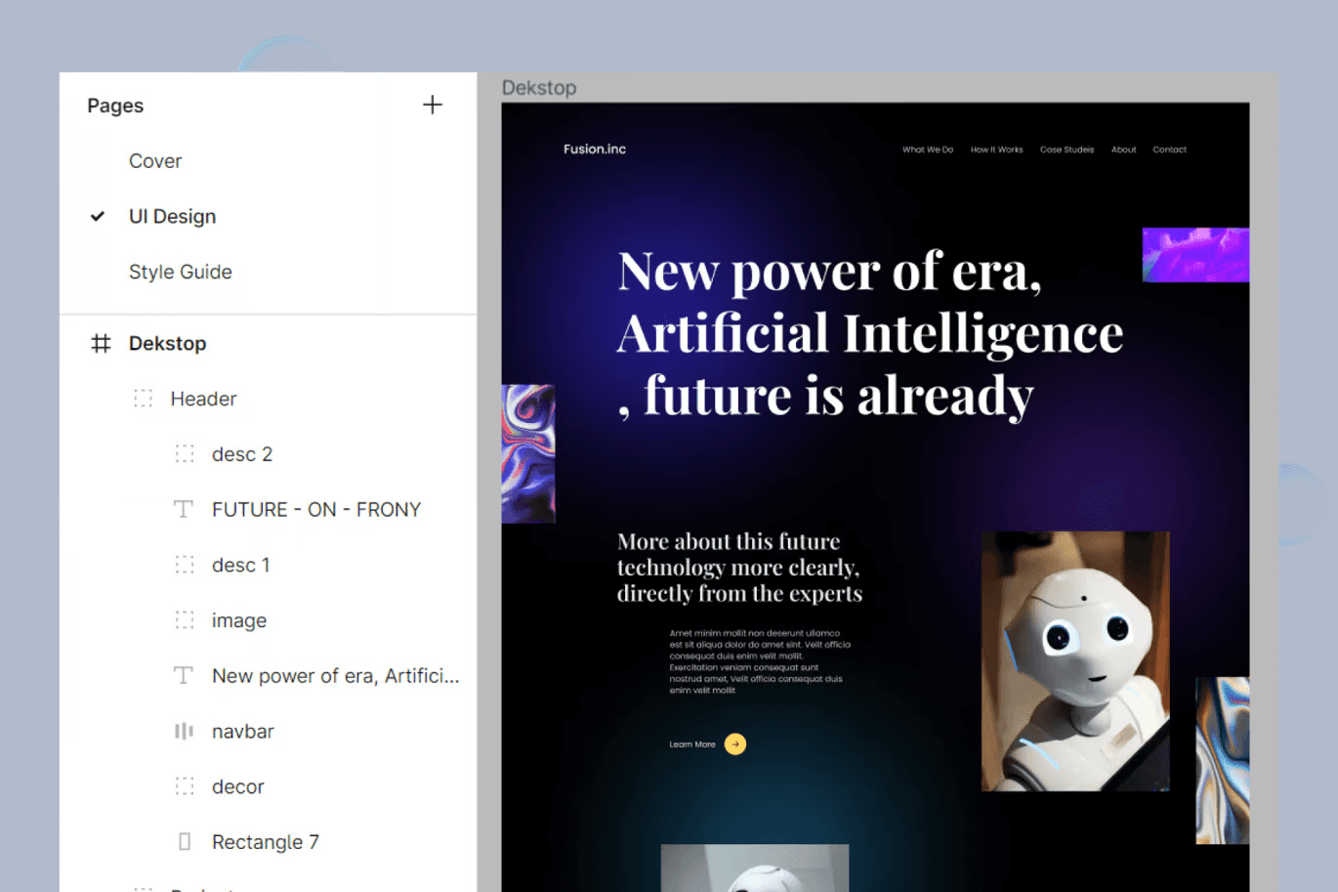The height and width of the screenshot is (892, 1338).
Task: Add a new page with plus icon
Action: [433, 105]
